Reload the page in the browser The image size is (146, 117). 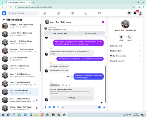pos(11,7)
